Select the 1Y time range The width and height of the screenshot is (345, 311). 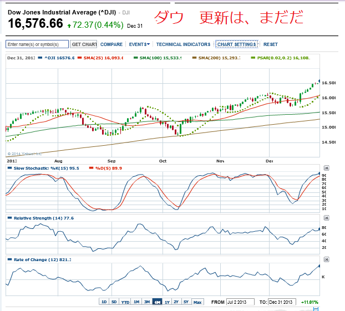167,302
